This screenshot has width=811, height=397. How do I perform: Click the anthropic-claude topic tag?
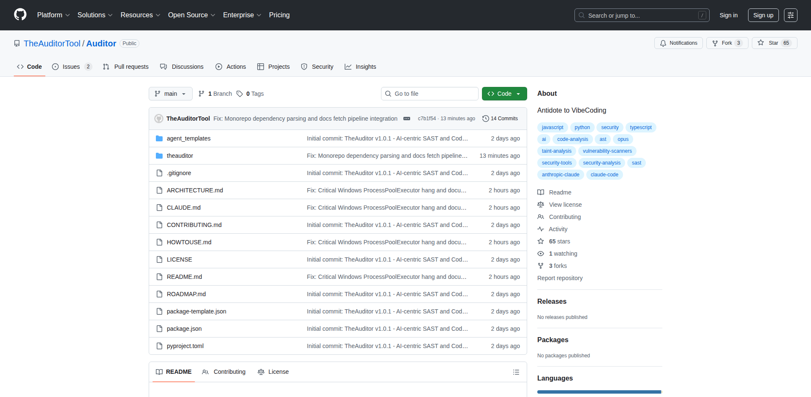tap(561, 175)
